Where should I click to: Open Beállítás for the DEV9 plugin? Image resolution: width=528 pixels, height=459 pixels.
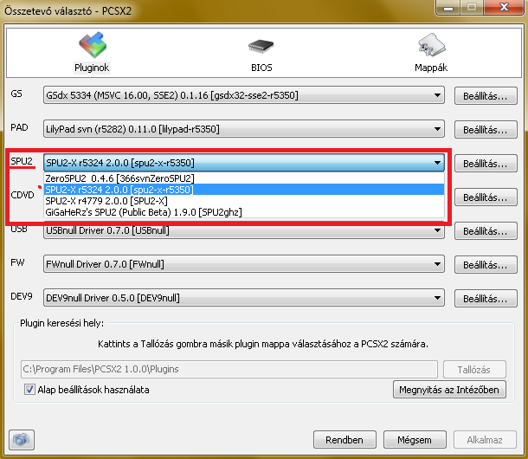click(486, 298)
